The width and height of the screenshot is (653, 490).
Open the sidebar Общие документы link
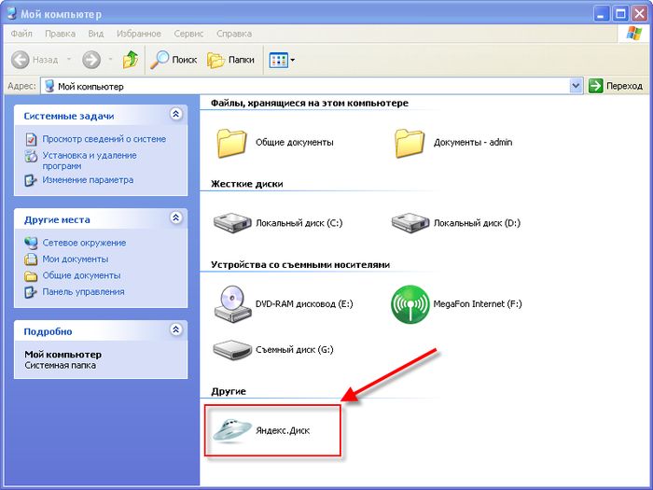(82, 275)
